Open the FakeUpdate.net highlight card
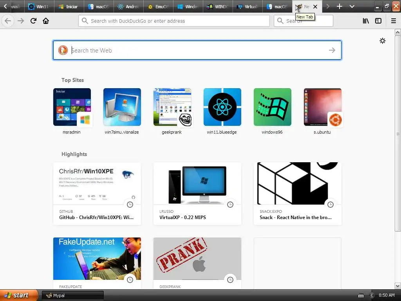The height and width of the screenshot is (301, 401). pos(97,263)
